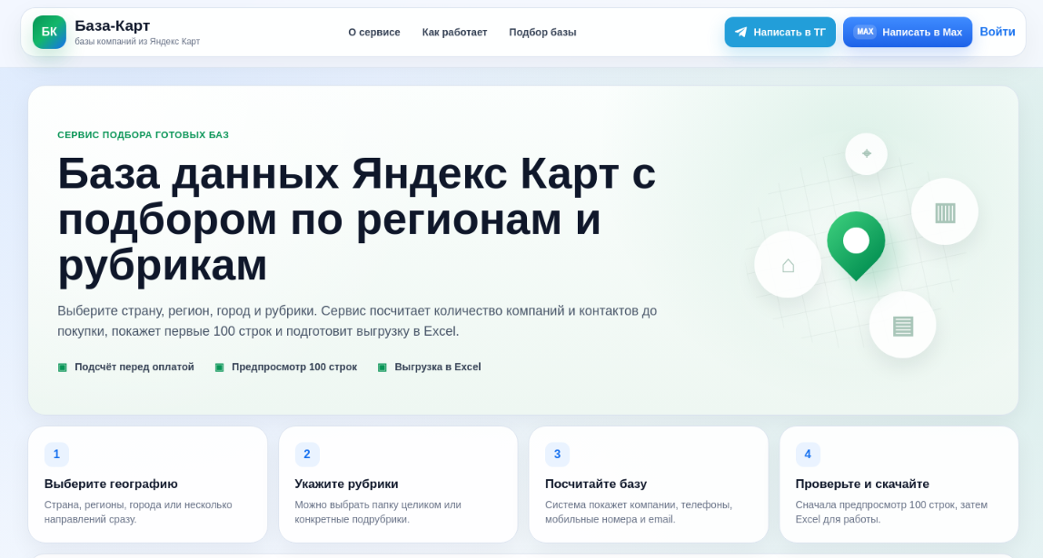Click the База-Карт site title
This screenshot has width=1043, height=558.
tap(113, 26)
